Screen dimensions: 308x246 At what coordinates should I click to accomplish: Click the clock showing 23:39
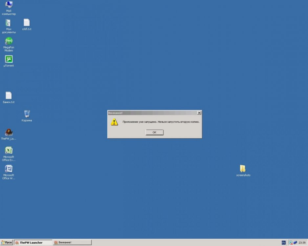[x=302, y=242]
